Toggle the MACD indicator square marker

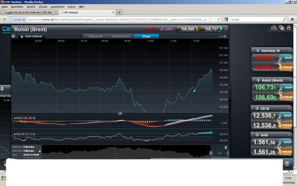15,118
